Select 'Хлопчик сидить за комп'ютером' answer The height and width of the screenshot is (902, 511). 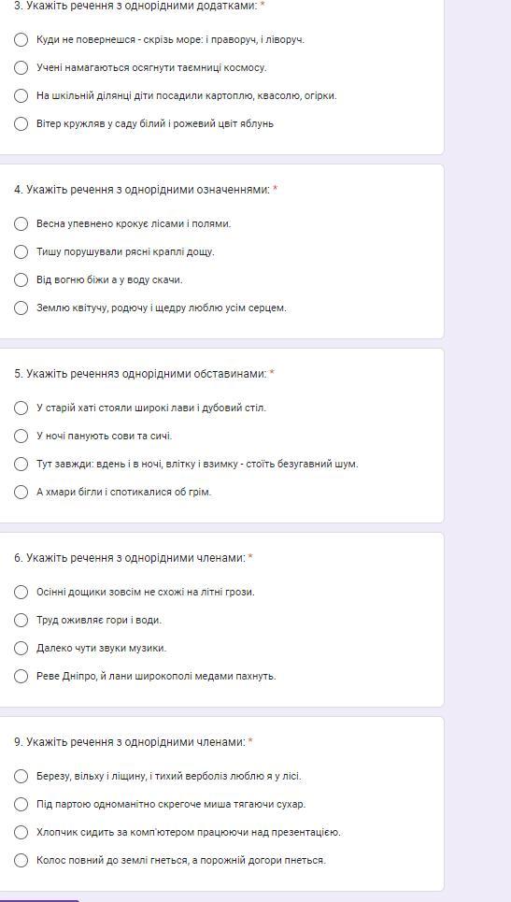(x=21, y=833)
